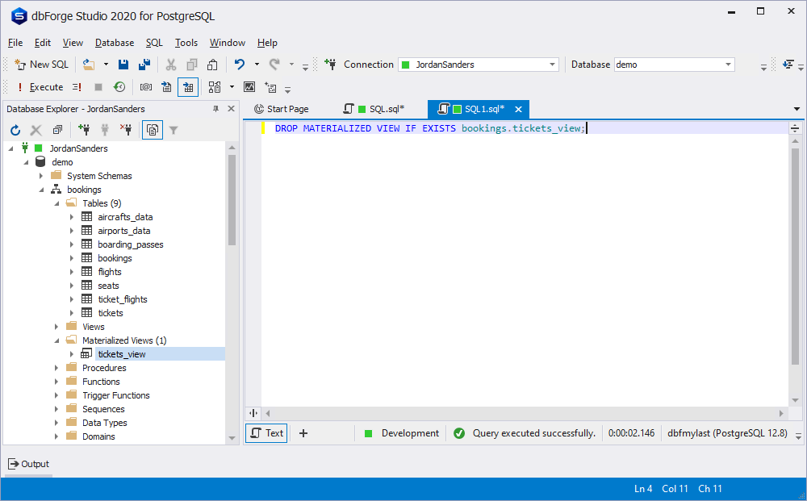Image resolution: width=807 pixels, height=501 pixels.
Task: Click the Copy icon in toolbar
Action: click(192, 65)
